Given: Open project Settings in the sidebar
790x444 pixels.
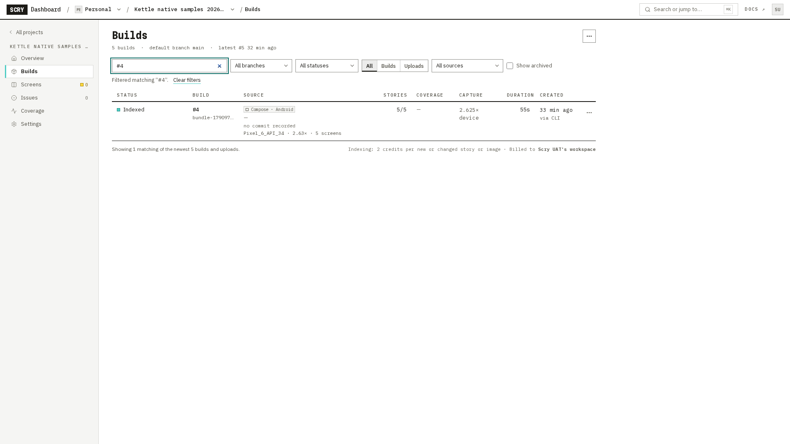Looking at the screenshot, I should pyautogui.click(x=49, y=124).
